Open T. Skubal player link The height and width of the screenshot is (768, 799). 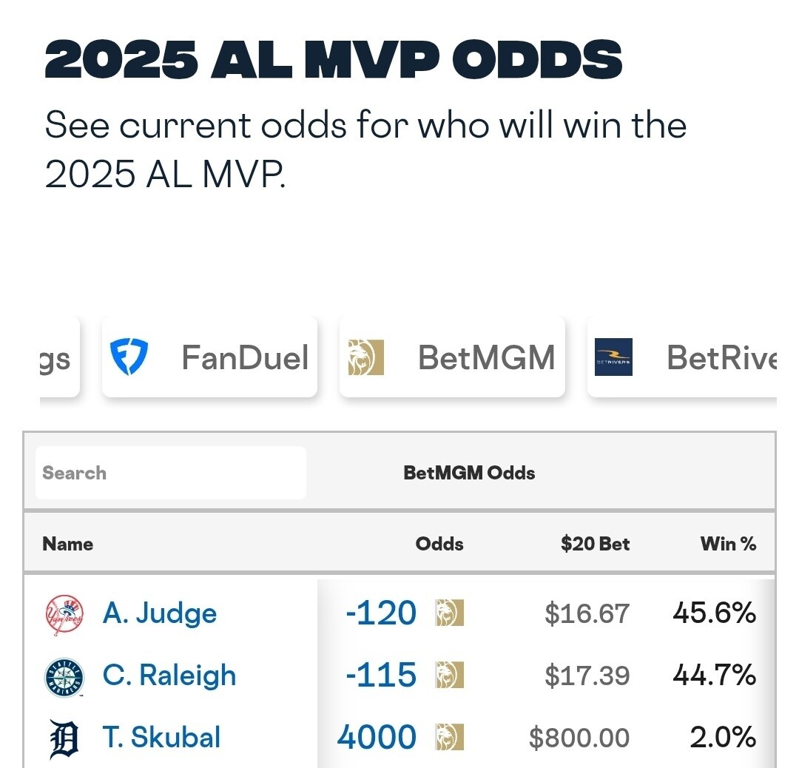(161, 738)
